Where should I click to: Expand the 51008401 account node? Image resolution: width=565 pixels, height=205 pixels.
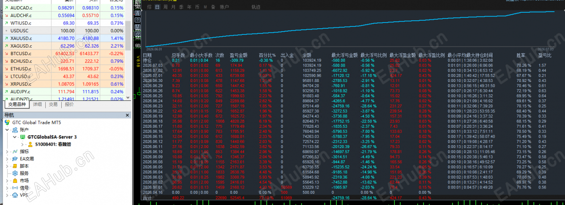click(22, 145)
